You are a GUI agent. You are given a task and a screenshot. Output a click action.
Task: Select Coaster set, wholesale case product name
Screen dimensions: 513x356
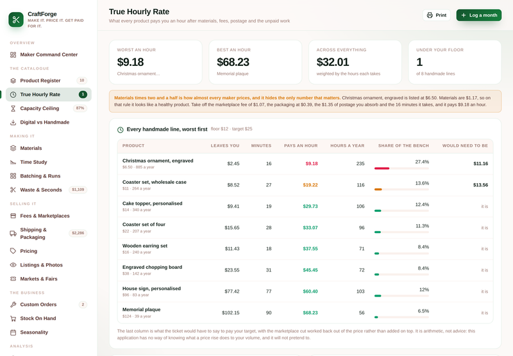(155, 182)
